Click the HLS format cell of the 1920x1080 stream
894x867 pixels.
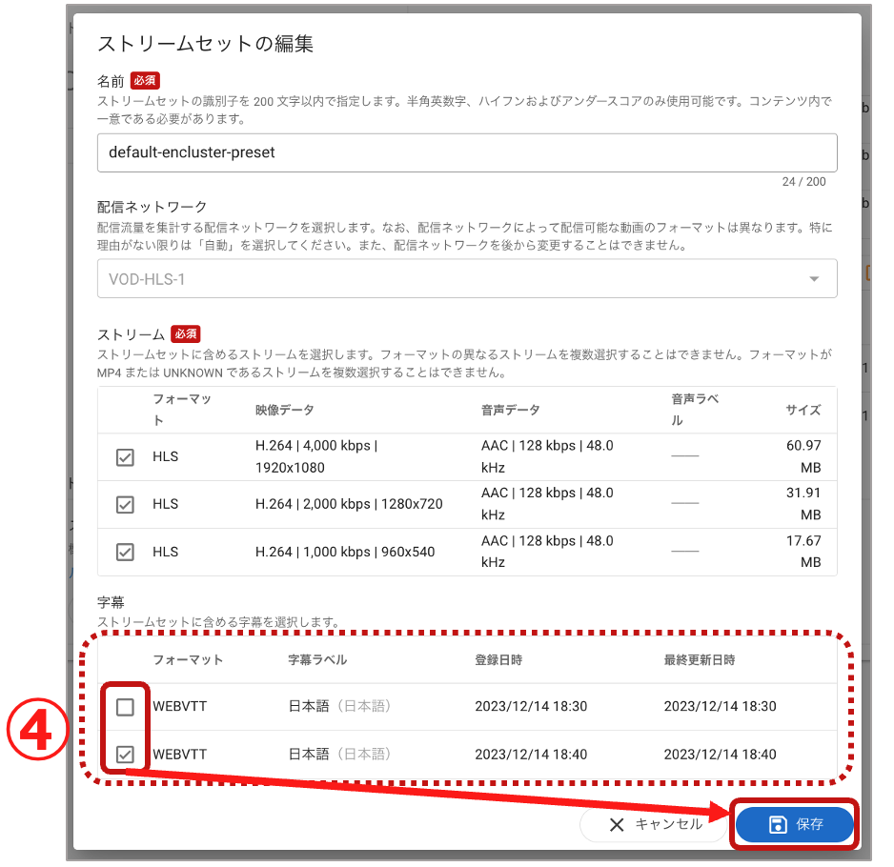coord(165,456)
